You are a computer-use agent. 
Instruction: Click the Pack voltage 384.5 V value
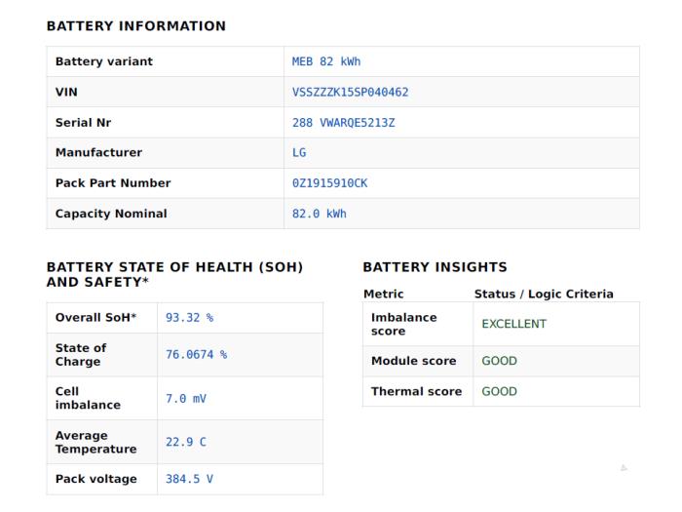tap(189, 480)
